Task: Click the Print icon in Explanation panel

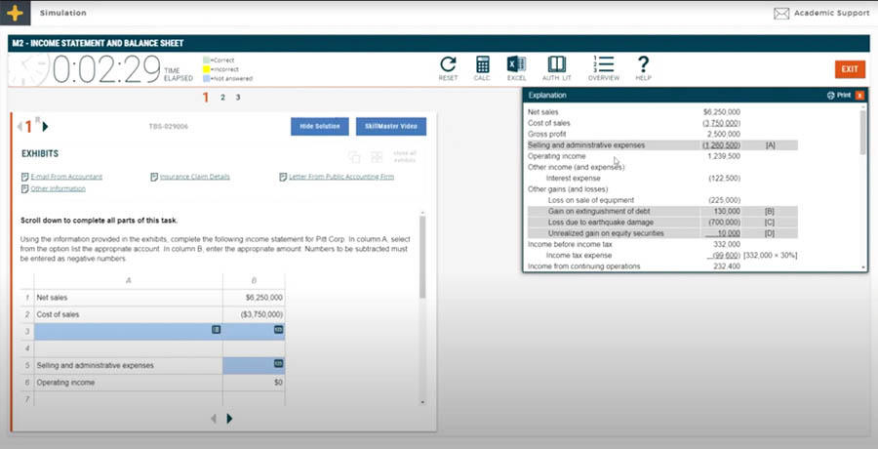Action: click(838, 96)
